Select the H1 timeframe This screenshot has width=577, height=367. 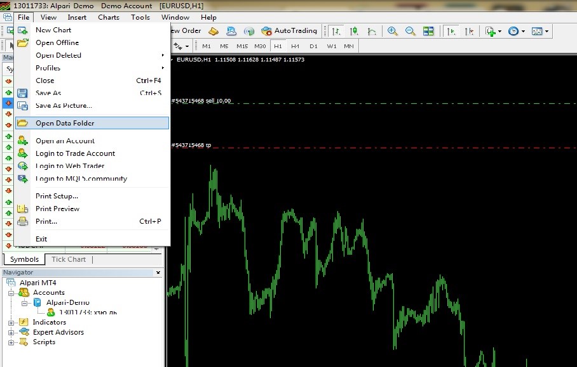click(x=278, y=46)
